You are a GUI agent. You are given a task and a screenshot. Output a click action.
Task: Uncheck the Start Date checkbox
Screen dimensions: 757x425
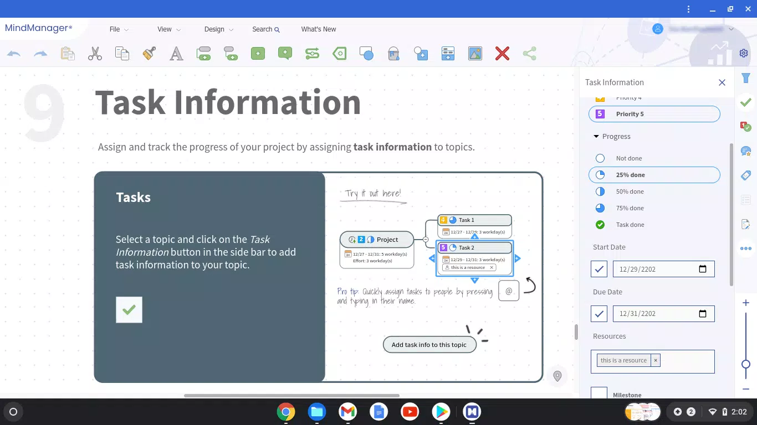click(599, 269)
